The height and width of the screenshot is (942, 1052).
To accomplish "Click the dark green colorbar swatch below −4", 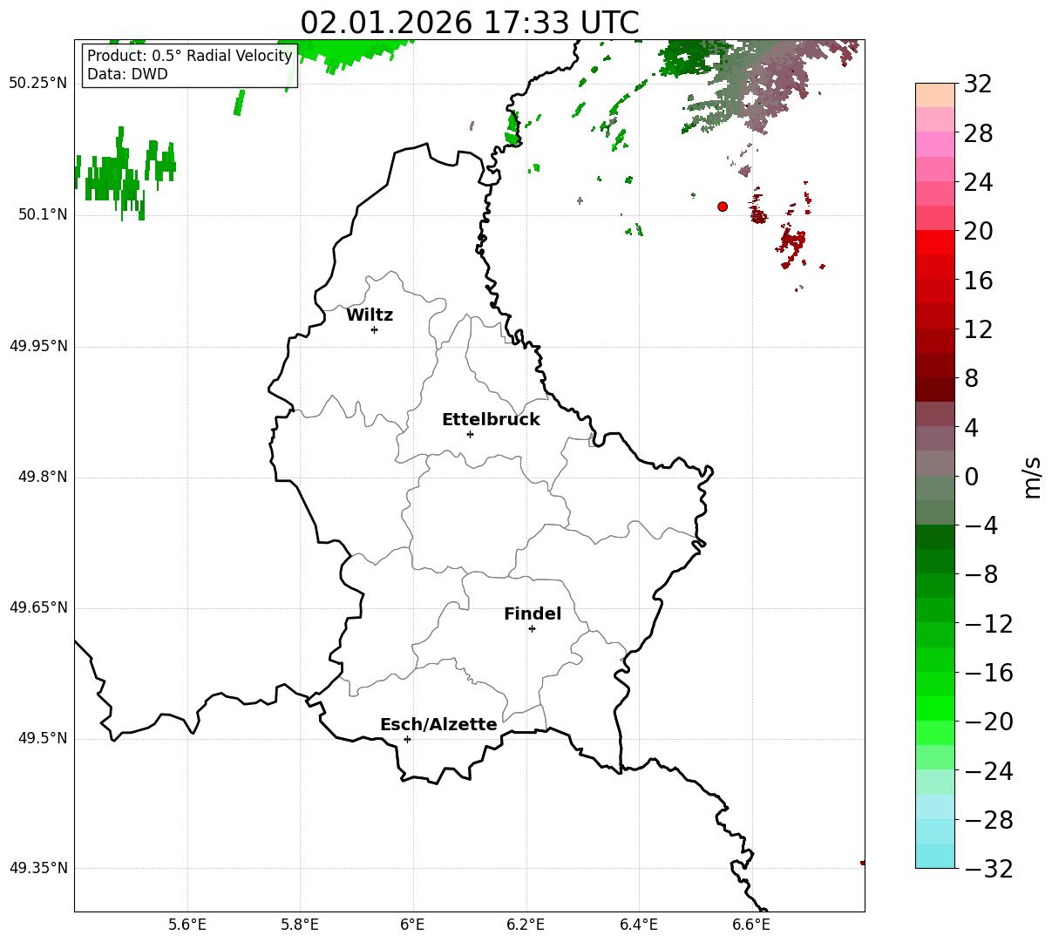I will click(x=935, y=537).
